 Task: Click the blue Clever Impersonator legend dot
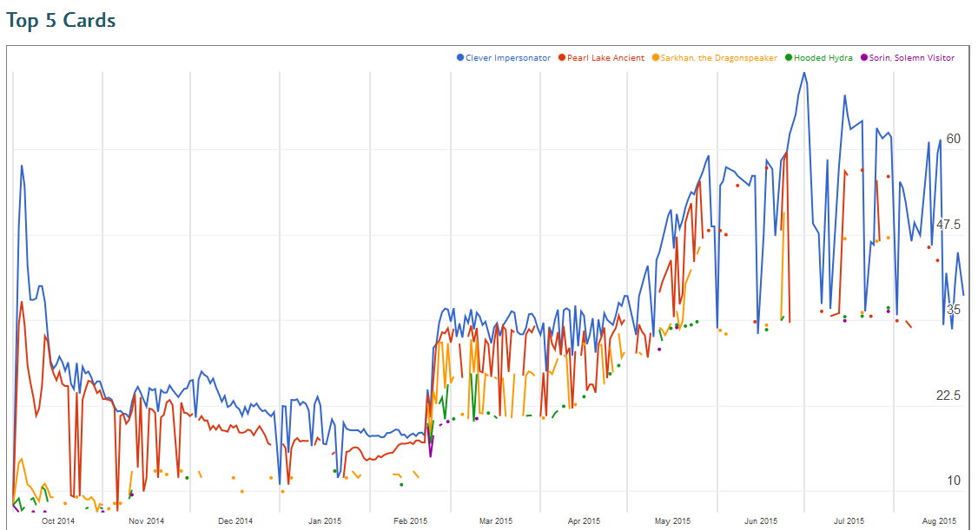coord(460,58)
